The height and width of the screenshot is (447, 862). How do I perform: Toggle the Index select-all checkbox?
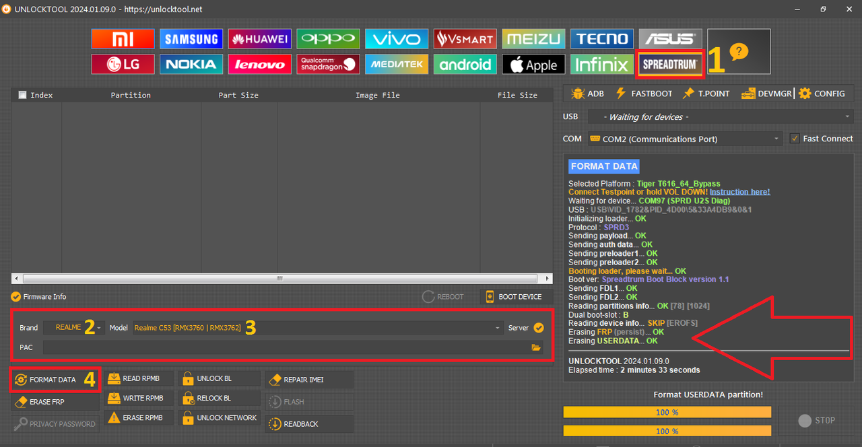pyautogui.click(x=22, y=95)
